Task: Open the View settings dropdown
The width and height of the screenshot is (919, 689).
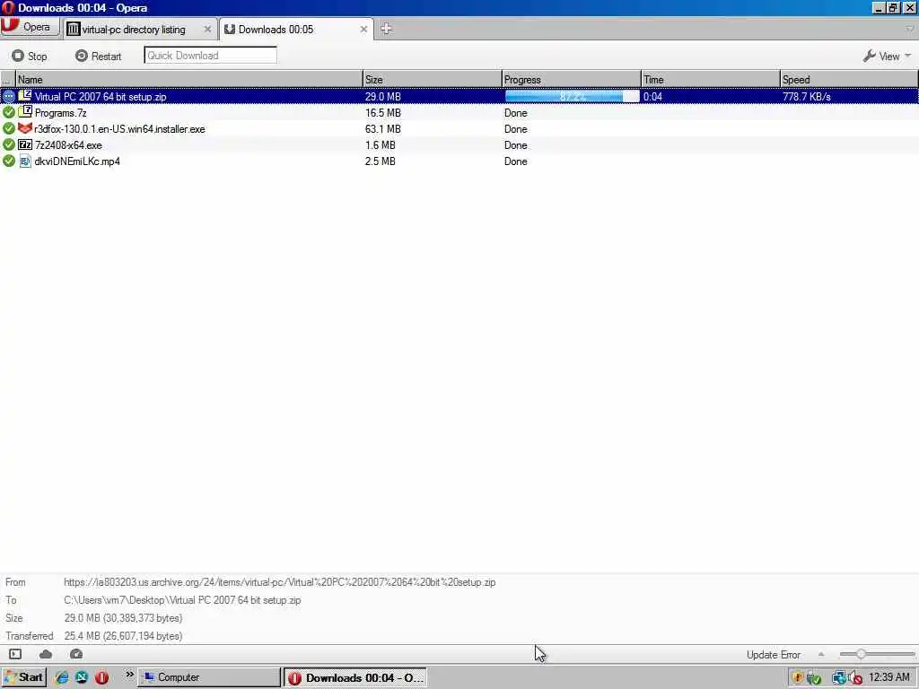Action: click(887, 57)
